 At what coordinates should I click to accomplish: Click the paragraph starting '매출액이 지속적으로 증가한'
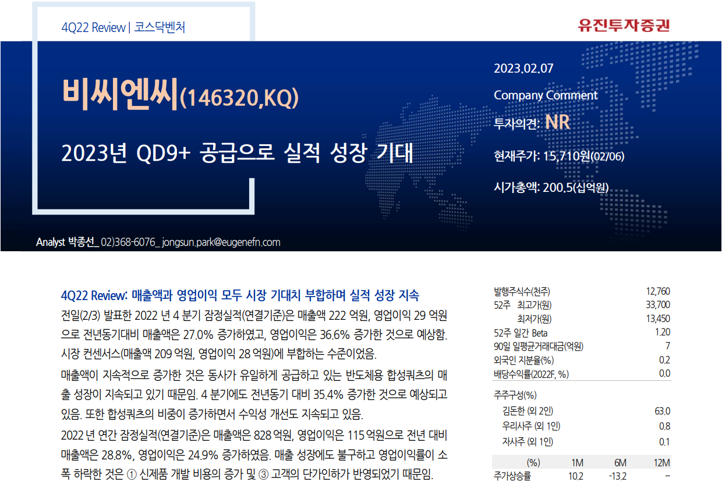click(x=254, y=394)
